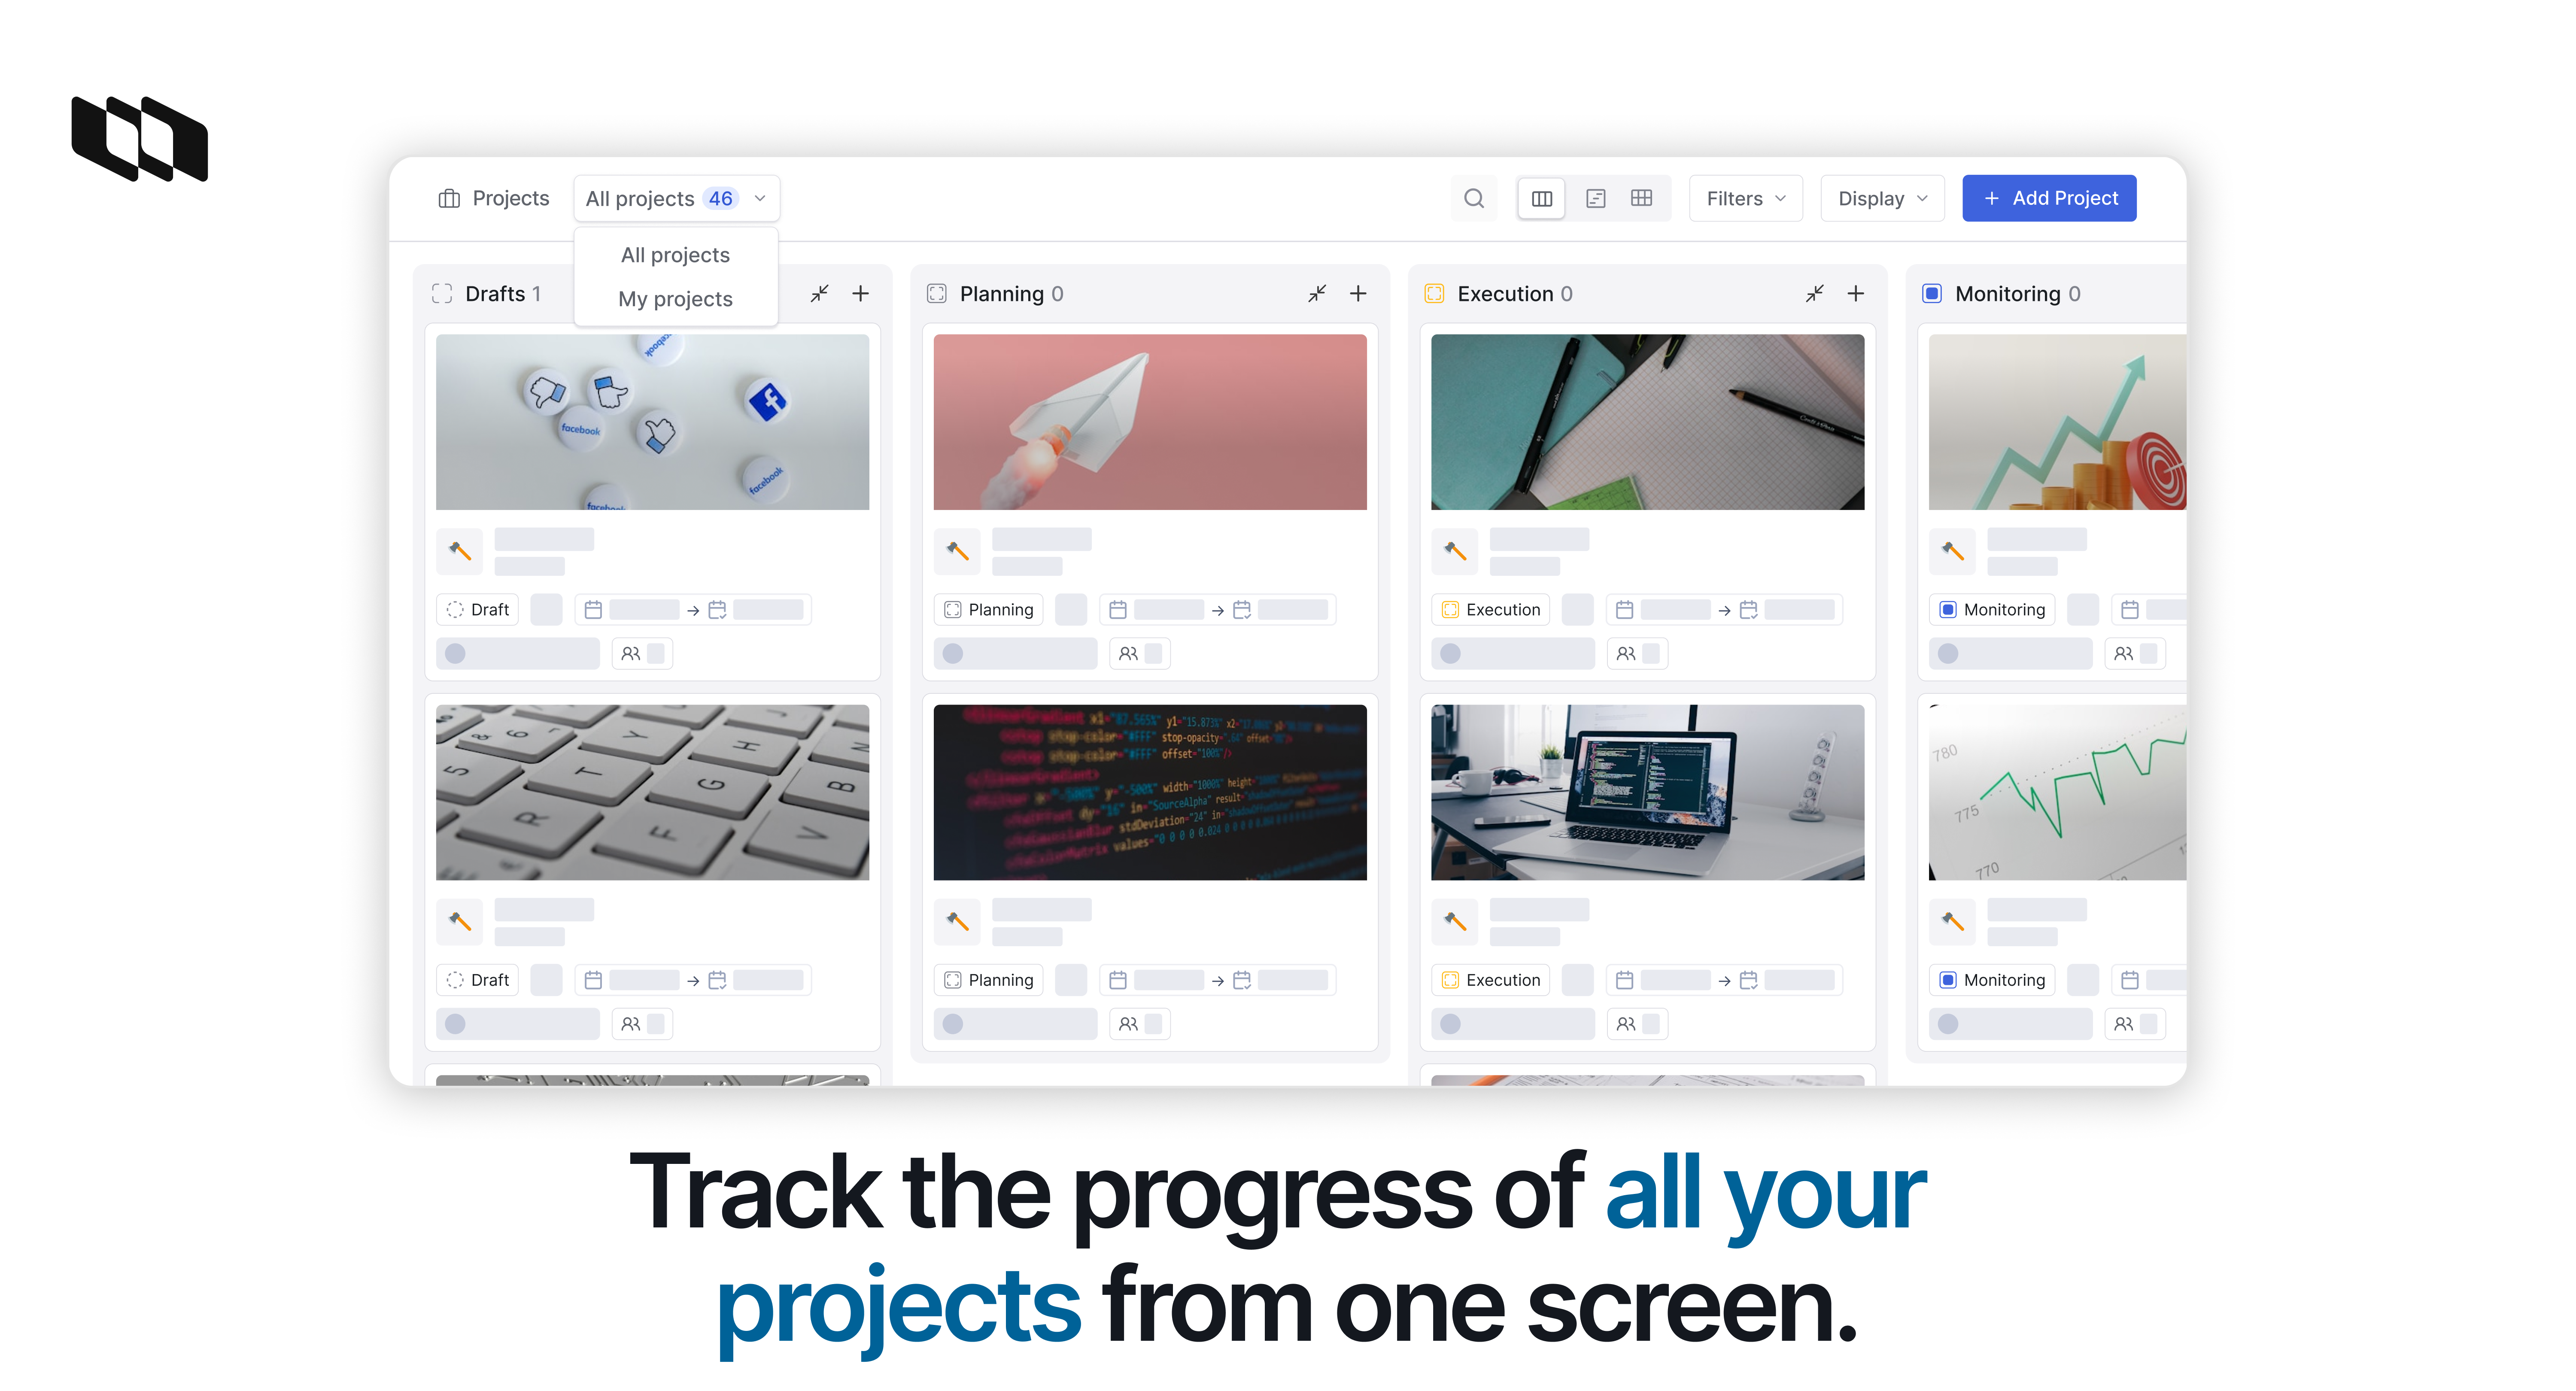The image size is (2576, 1391).
Task: Click the Add Project button
Action: coord(2049,198)
